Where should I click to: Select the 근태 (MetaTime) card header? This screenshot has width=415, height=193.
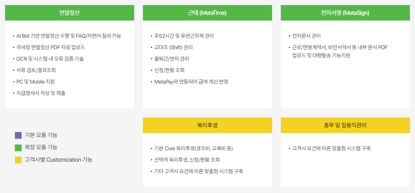tap(207, 13)
